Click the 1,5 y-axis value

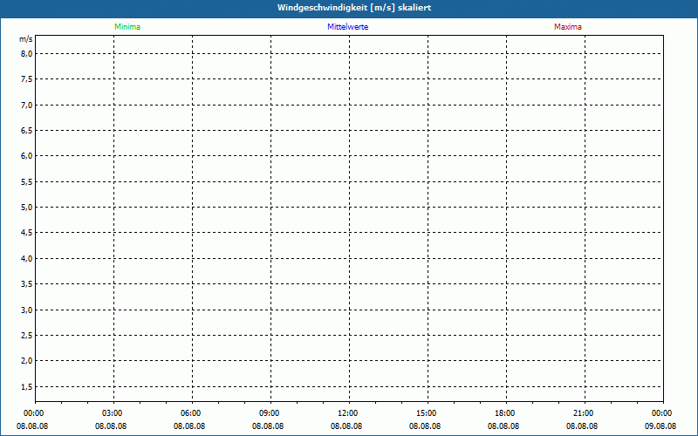[27, 386]
